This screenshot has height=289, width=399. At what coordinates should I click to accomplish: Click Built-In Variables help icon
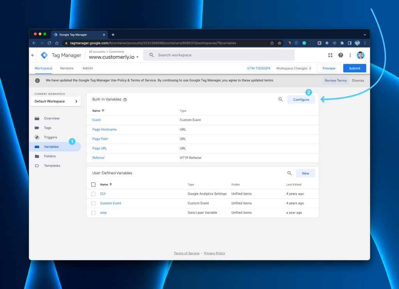click(125, 100)
